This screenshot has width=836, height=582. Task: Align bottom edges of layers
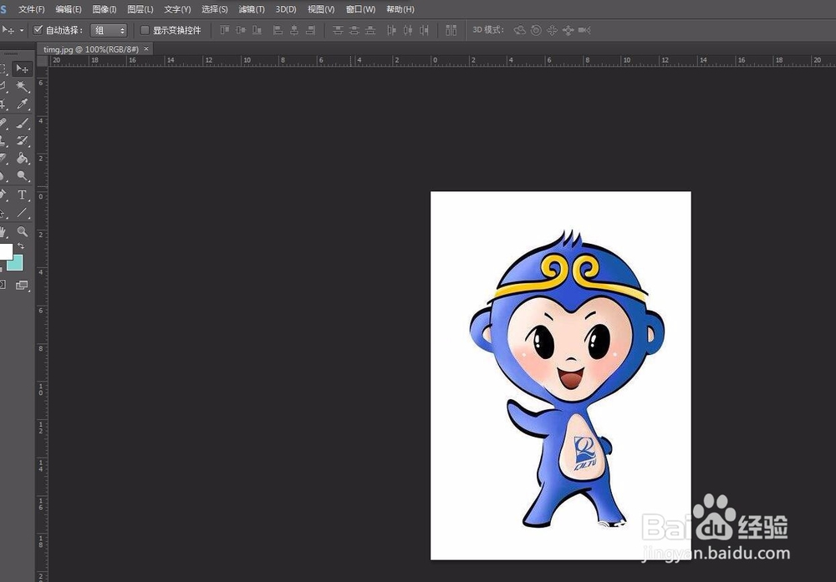coord(257,30)
